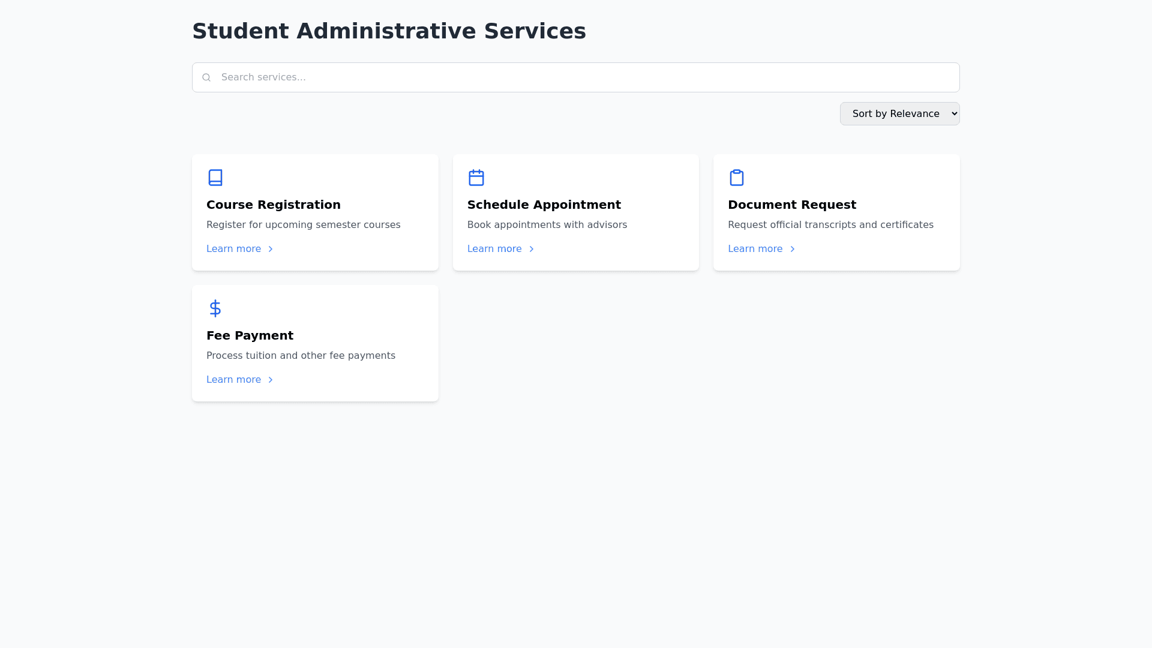
Task: Click the calendar icon on Schedule Appointment
Action: 476,178
